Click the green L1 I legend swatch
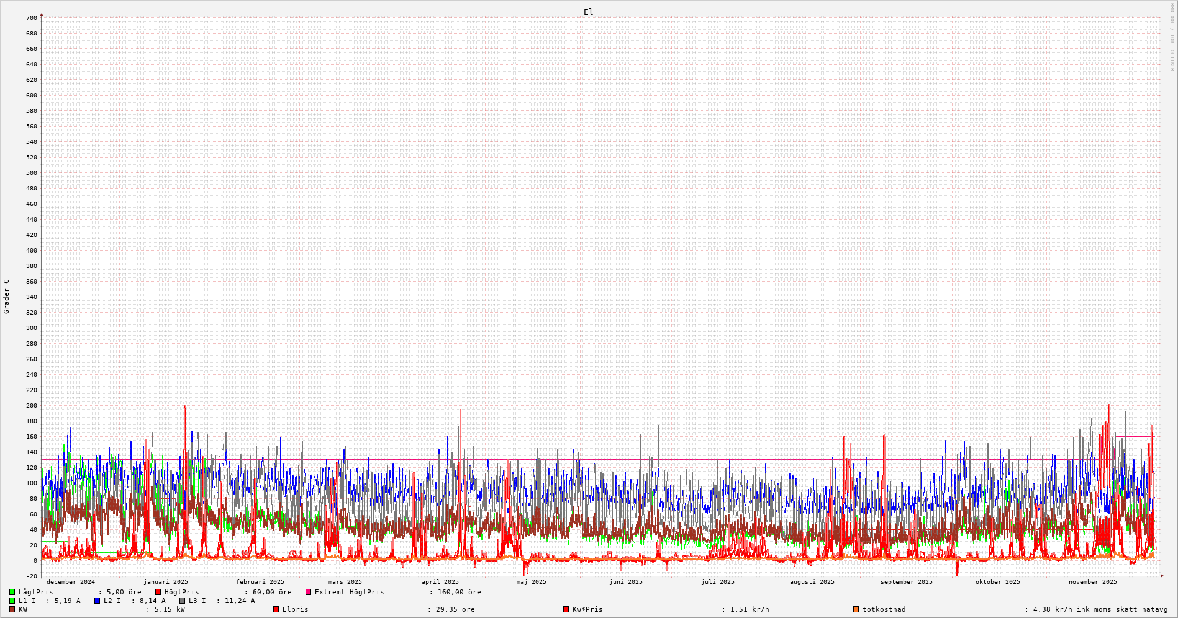 pyautogui.click(x=12, y=601)
